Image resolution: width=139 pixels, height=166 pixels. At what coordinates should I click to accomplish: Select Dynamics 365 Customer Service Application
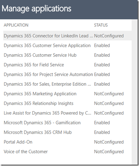click(47, 46)
